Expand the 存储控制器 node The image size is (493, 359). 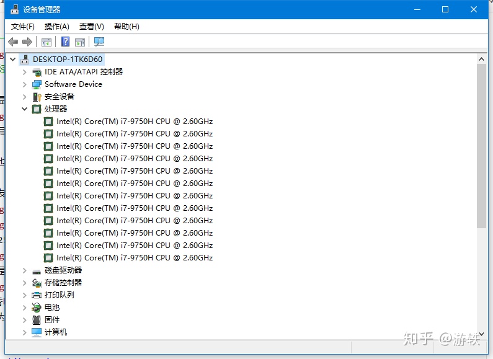25,283
